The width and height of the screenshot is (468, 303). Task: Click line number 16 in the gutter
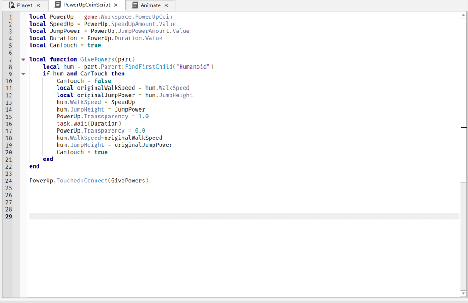click(x=9, y=123)
